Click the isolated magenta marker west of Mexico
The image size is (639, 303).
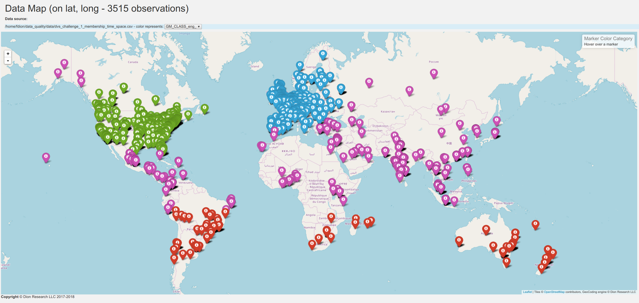point(46,156)
